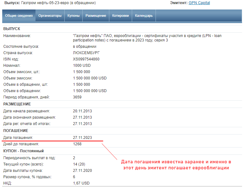Click the Период обращения, дней label
This screenshot has width=243, height=188.
(x=27, y=97)
